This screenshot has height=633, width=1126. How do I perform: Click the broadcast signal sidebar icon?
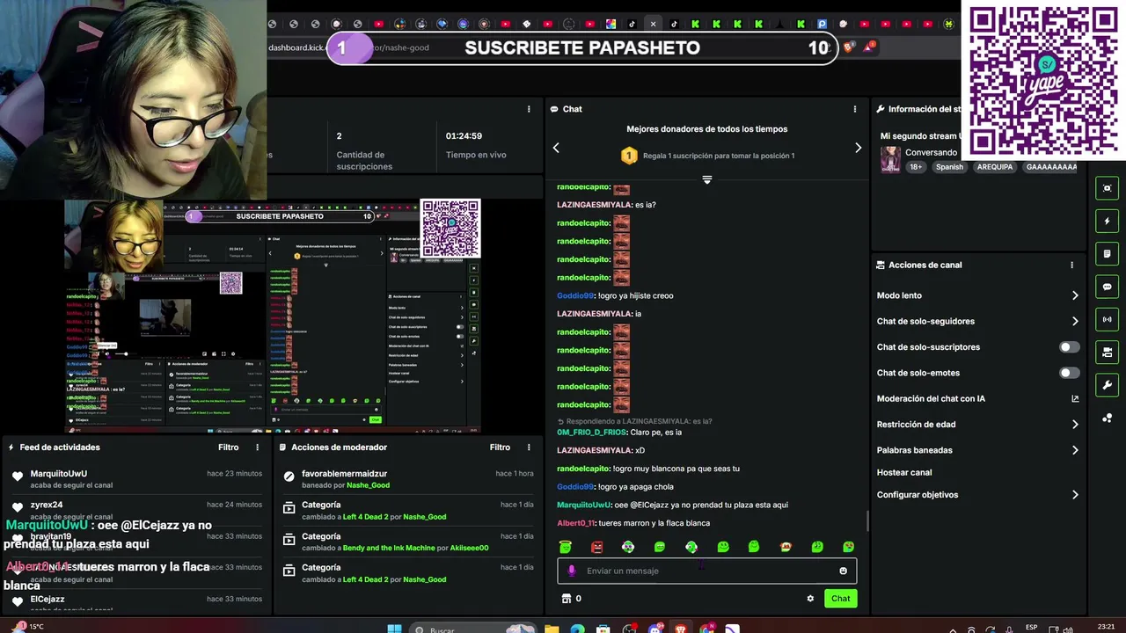coord(1107,319)
